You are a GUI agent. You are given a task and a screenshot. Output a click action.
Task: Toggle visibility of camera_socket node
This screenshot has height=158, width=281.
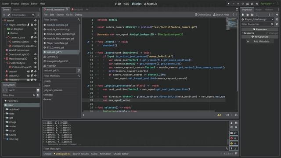(35, 42)
